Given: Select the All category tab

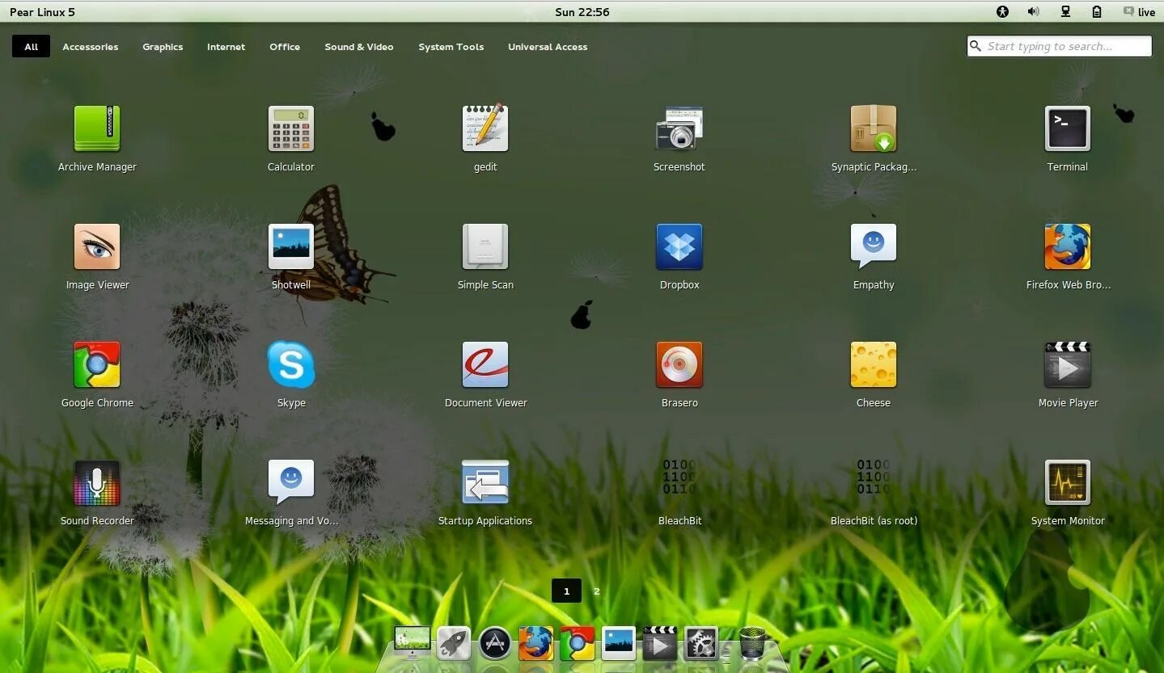Looking at the screenshot, I should (x=31, y=46).
